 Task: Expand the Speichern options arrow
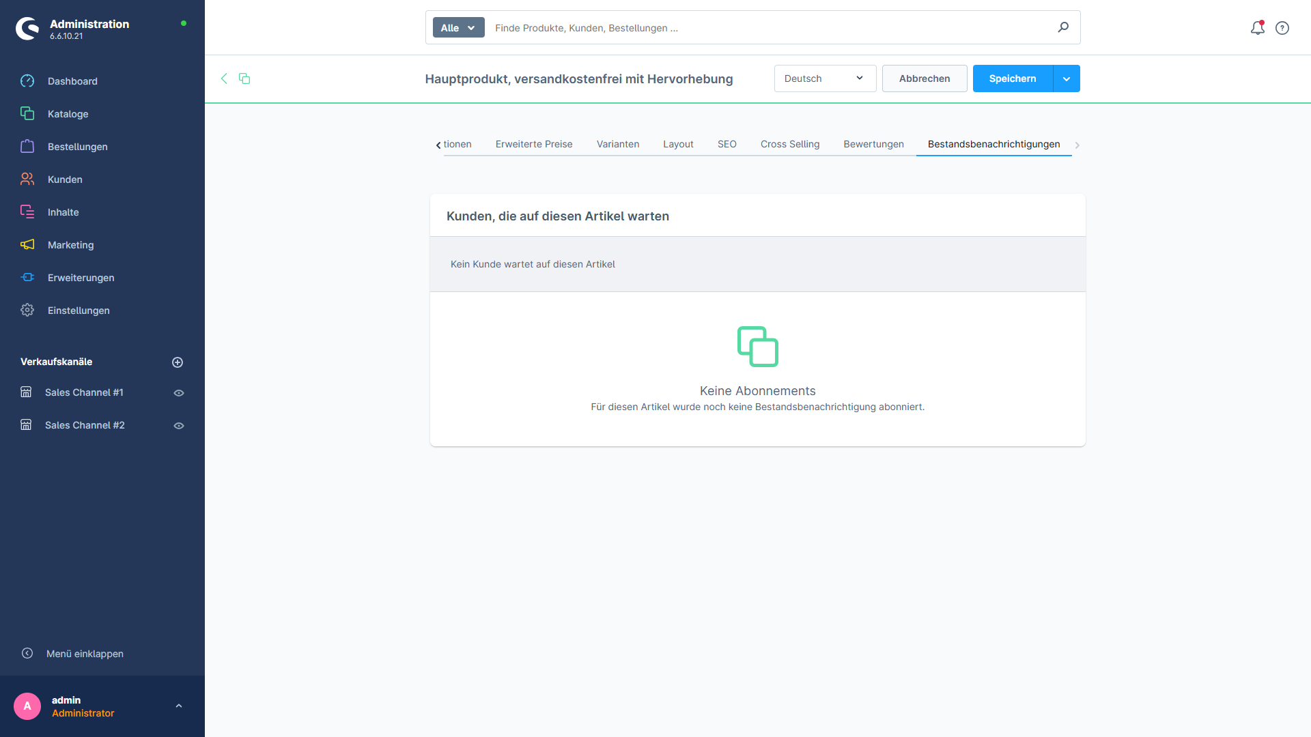click(x=1067, y=78)
